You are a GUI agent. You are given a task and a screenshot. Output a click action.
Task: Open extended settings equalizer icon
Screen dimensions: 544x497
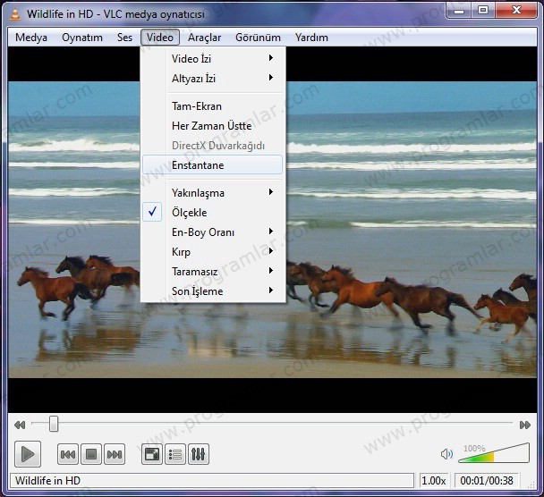pos(199,454)
